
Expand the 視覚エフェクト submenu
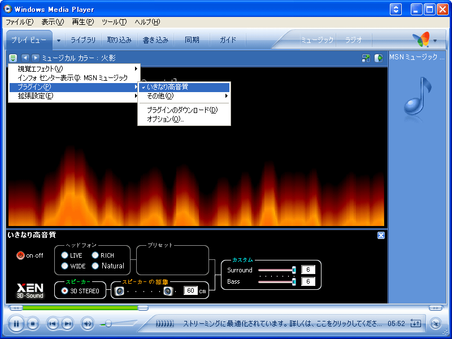point(74,68)
